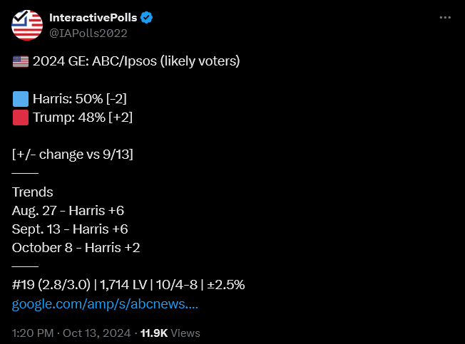
Task: Open the InteractivePolls profile avatar
Action: click(27, 25)
